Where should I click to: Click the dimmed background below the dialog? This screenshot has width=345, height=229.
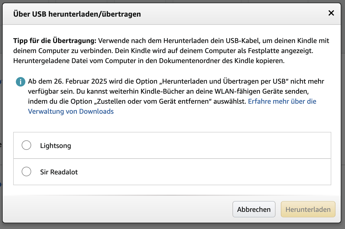click(x=172, y=226)
